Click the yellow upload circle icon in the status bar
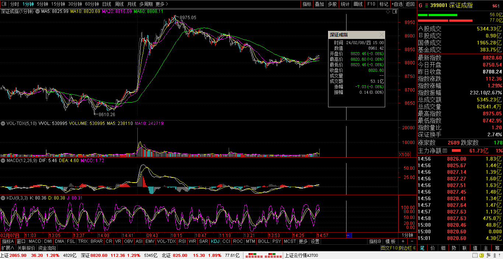Viewport: 503px width, 259px height. click(x=481, y=255)
